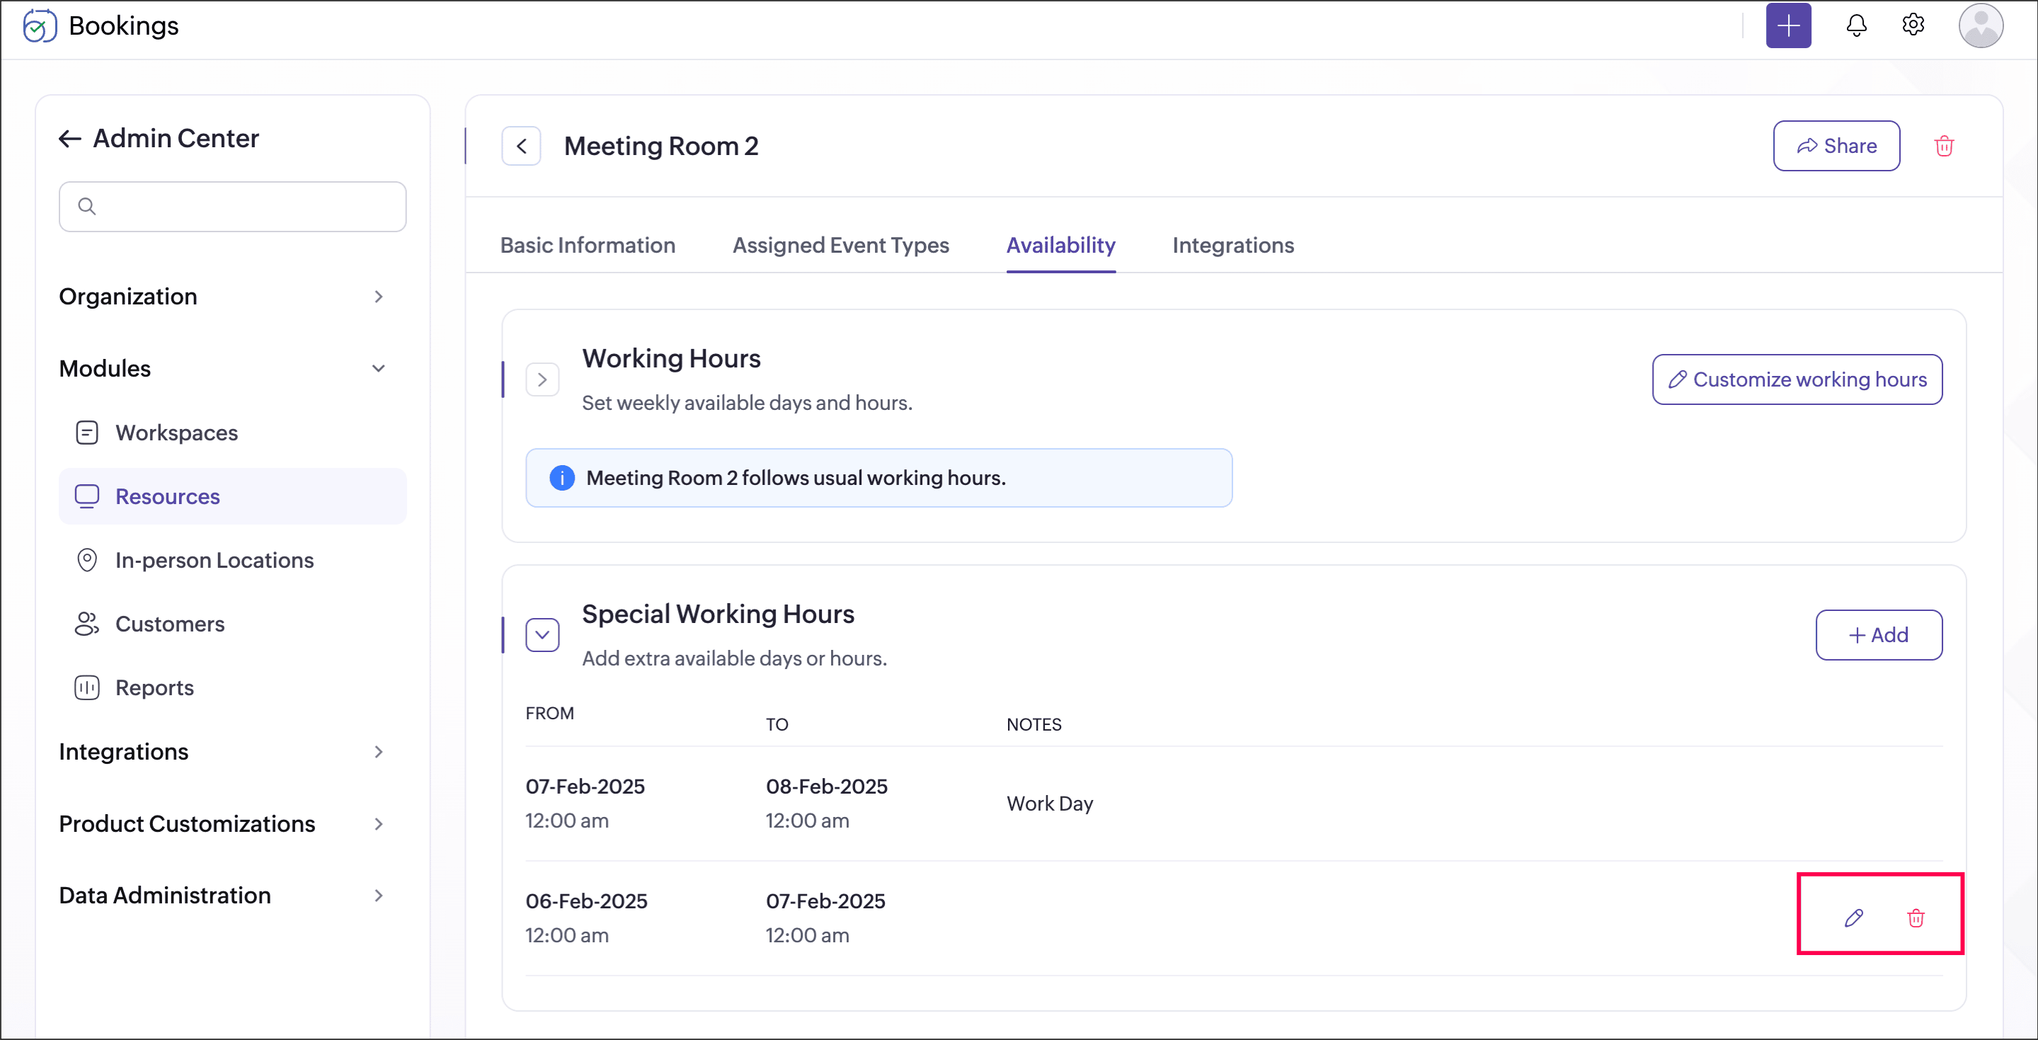Select Resources in the sidebar
The image size is (2038, 1040).
[233, 496]
